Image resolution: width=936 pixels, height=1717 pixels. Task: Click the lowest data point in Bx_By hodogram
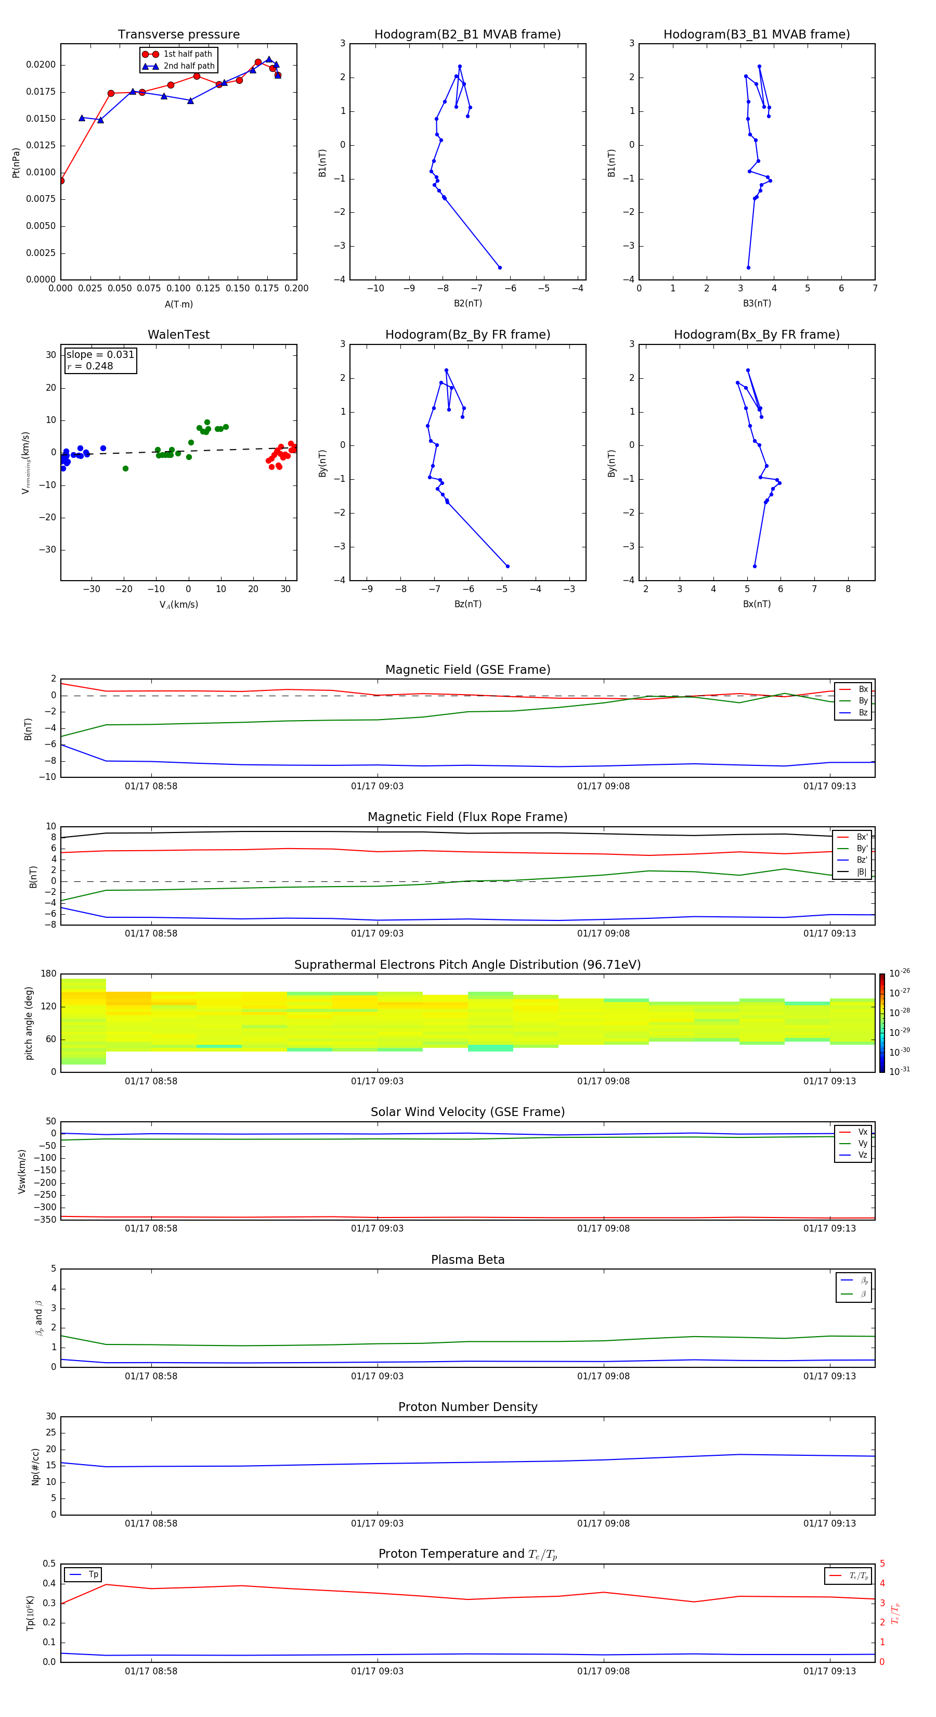coord(754,566)
